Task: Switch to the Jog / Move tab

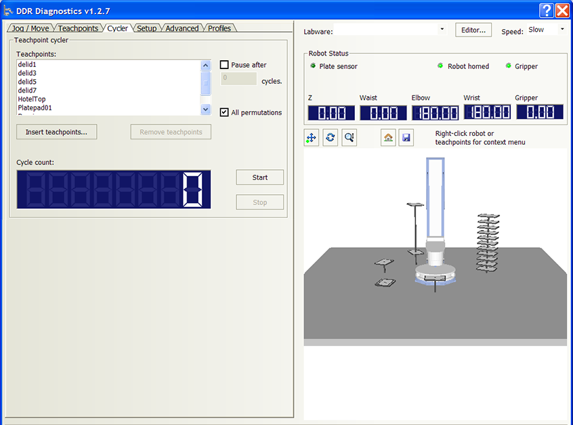Action: [x=30, y=28]
